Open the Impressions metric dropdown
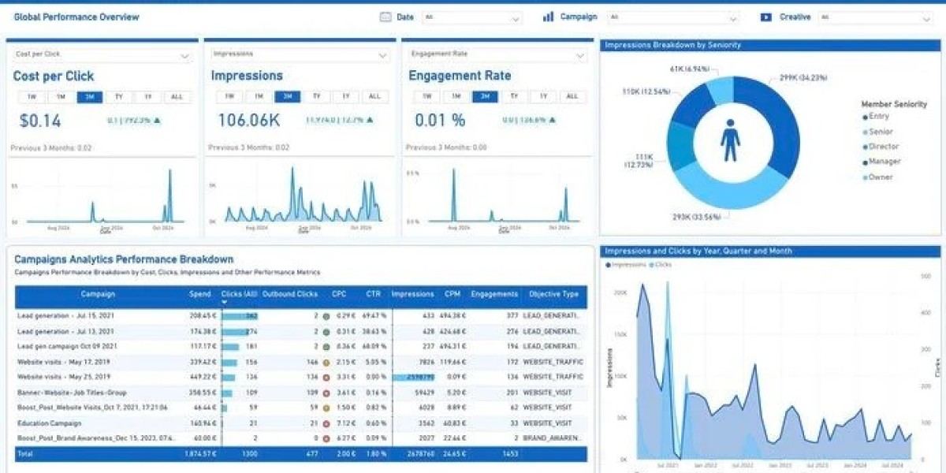Viewport: 946px width, 473px height. tap(300, 55)
